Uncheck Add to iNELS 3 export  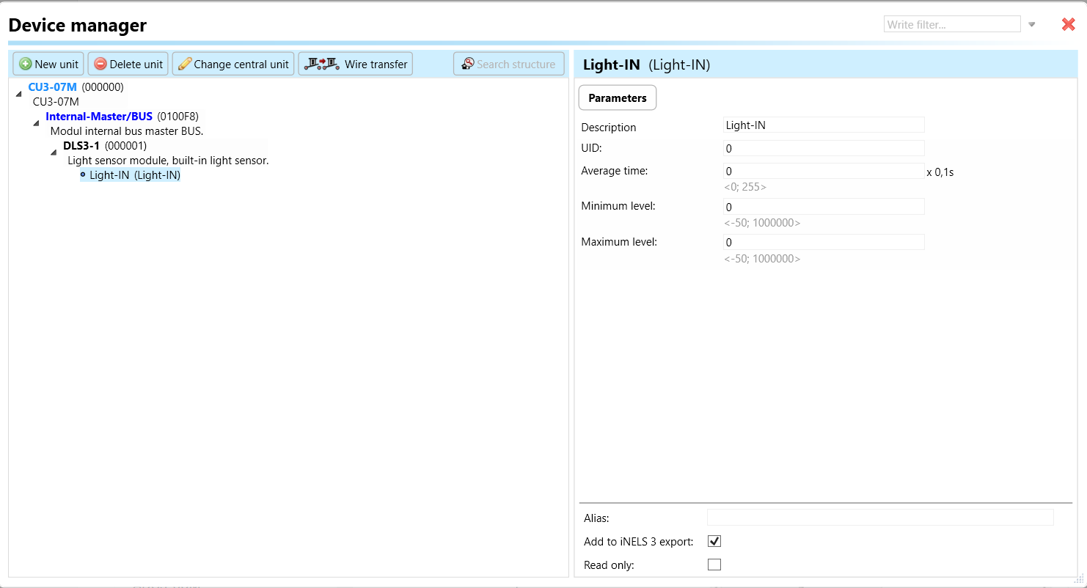coord(714,541)
